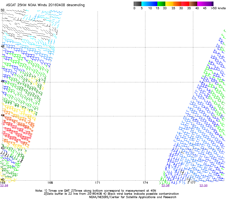Click the cyan-blue 5-15 knots legend segment
This screenshot has width=227, height=199.
[x=149, y=4]
